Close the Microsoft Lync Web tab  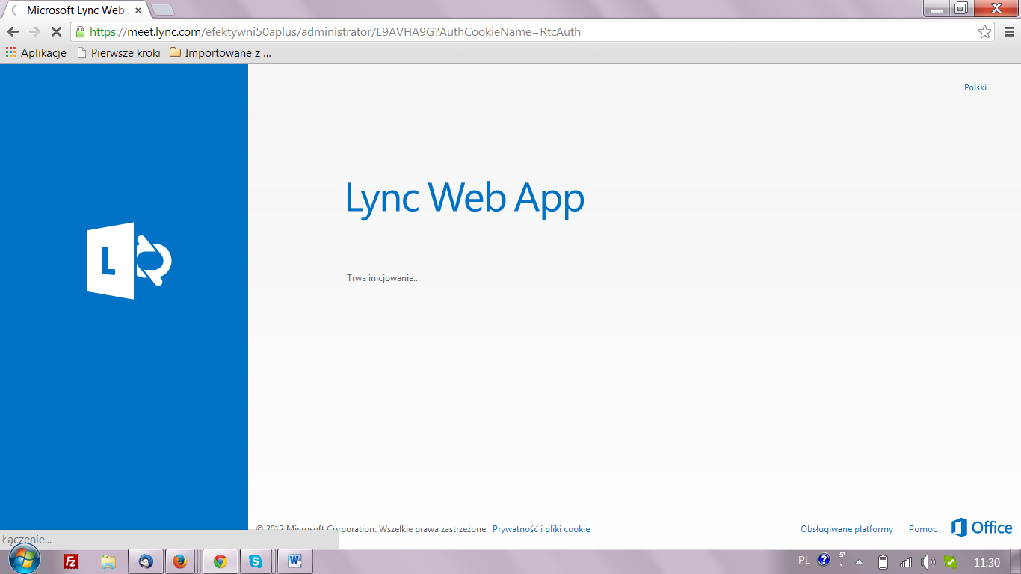click(138, 10)
